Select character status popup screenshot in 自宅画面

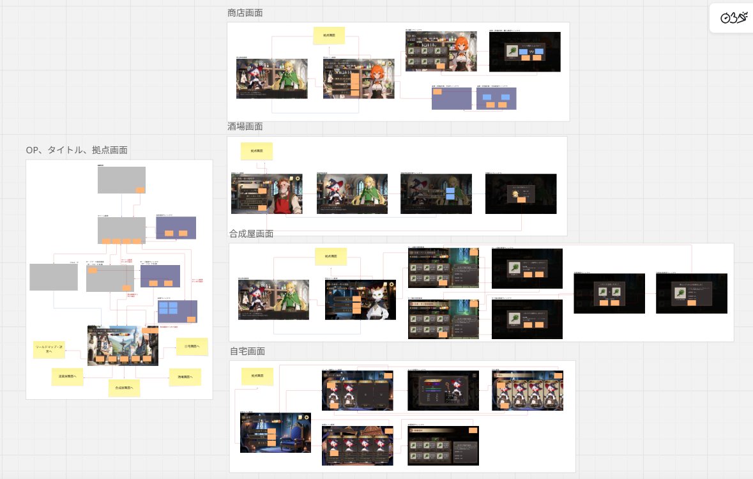[x=443, y=391]
